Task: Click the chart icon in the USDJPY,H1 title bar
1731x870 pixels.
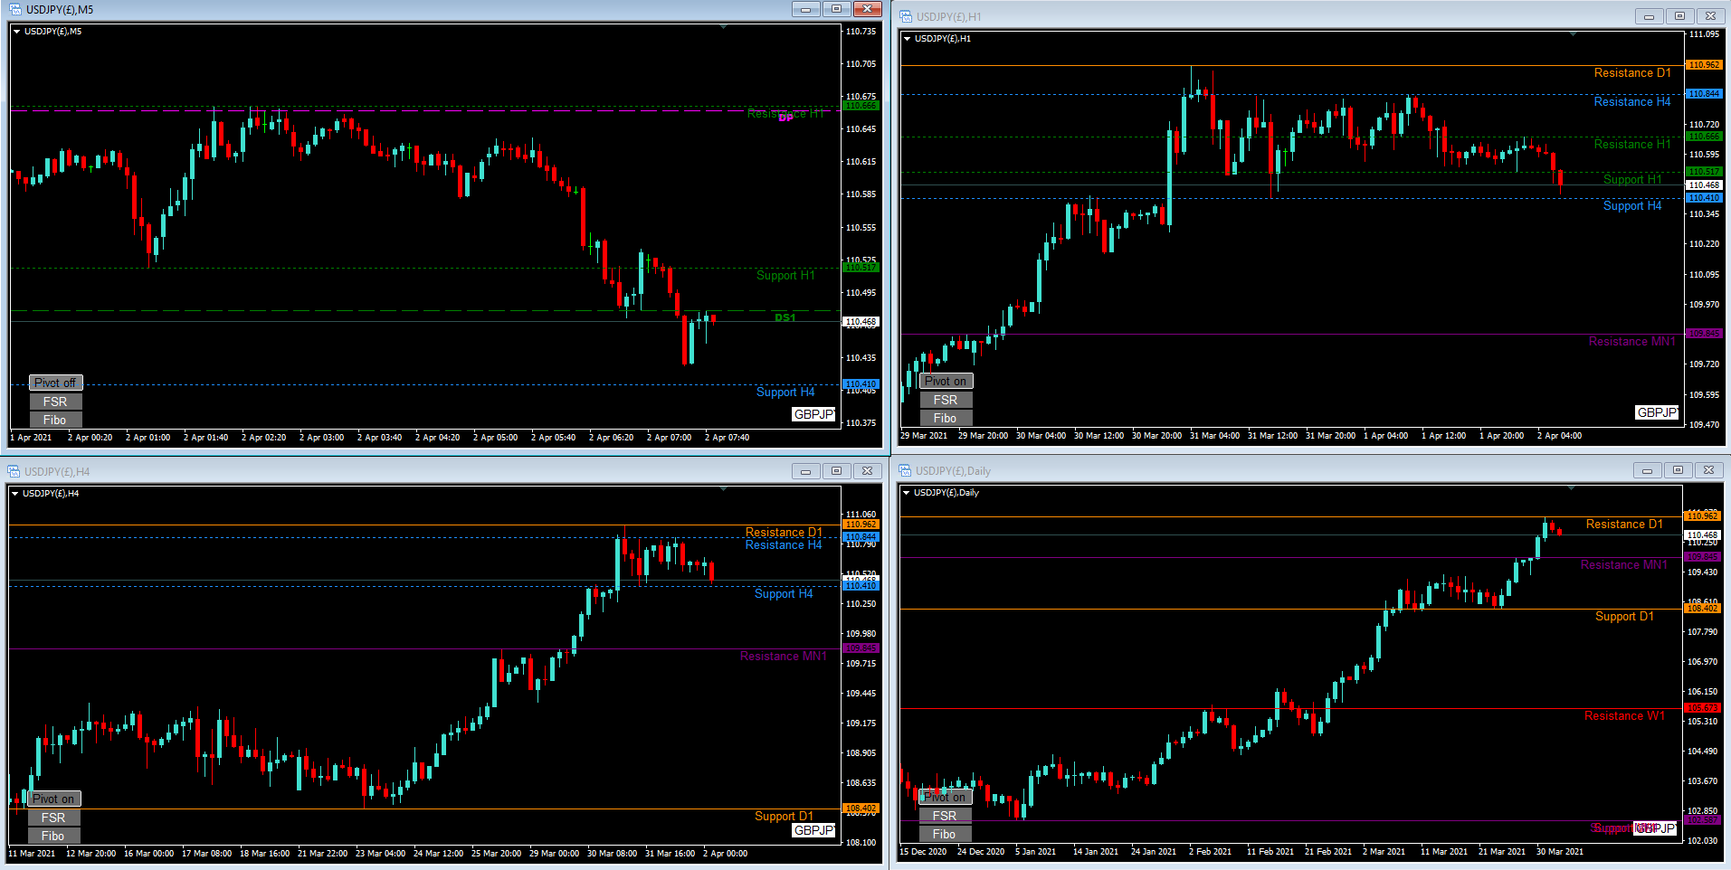Action: pyautogui.click(x=905, y=16)
